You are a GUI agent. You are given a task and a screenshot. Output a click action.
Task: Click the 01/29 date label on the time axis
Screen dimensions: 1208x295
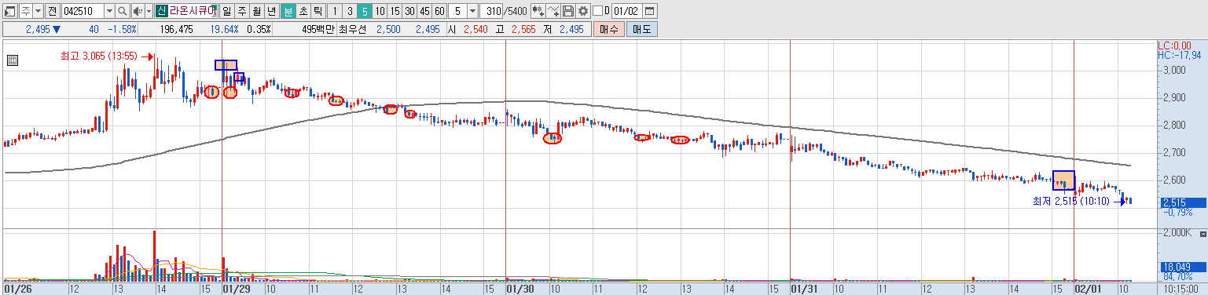click(x=236, y=289)
